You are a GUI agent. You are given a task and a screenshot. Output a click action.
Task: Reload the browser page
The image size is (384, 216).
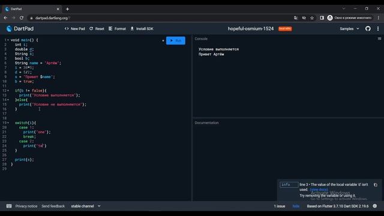click(22, 18)
